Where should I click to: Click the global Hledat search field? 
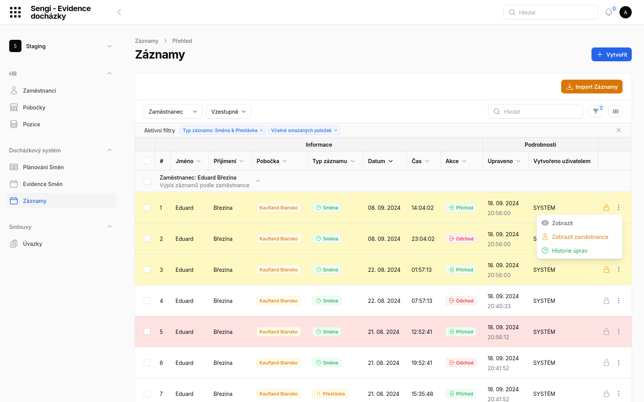click(x=550, y=12)
